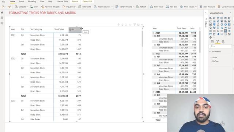The width and height of the screenshot is (234, 132).
Task: Collapse the 2001 year row in matrix
Action: pos(154,33)
